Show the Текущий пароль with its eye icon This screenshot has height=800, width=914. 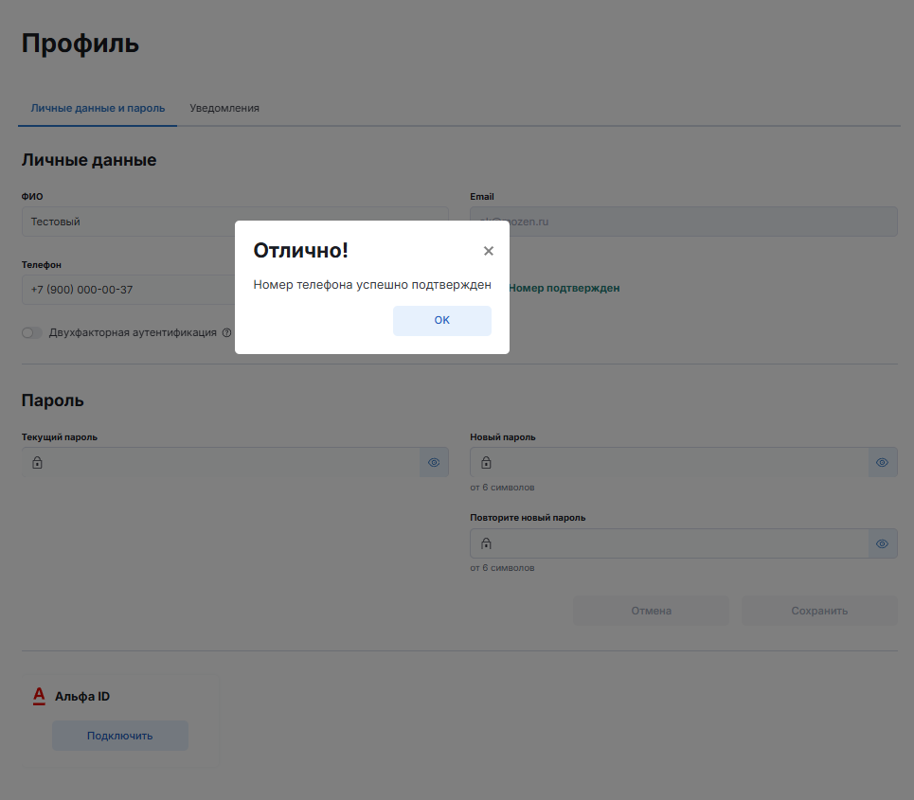(x=434, y=463)
